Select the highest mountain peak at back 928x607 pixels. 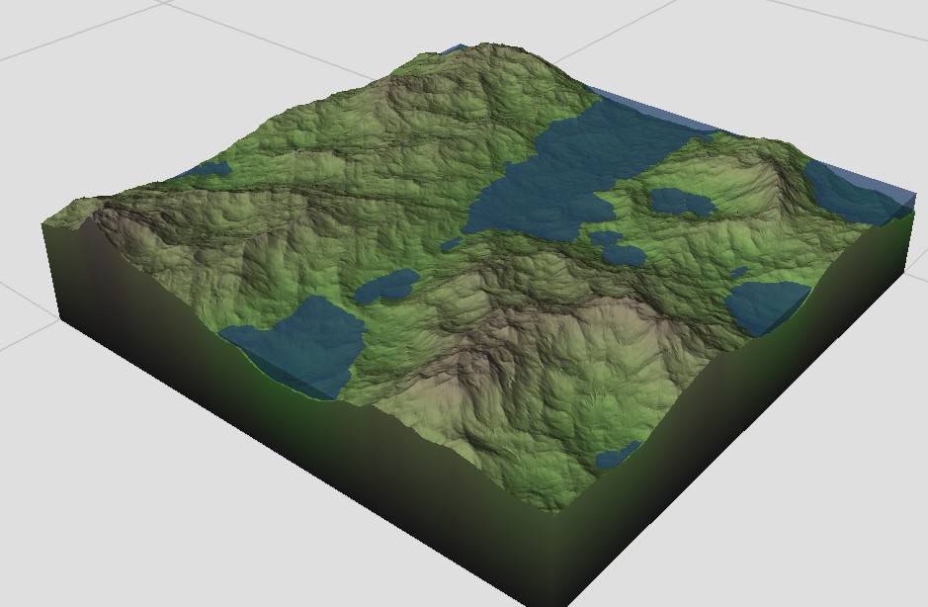click(486, 50)
